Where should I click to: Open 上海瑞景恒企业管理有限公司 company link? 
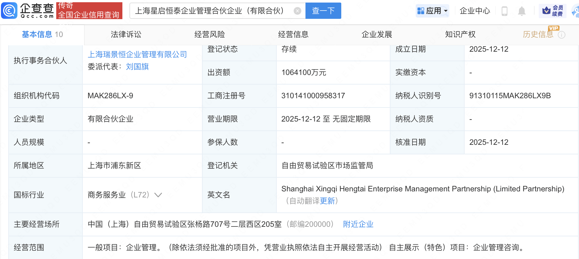(137, 55)
